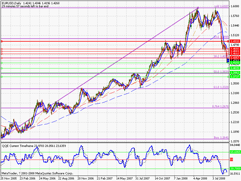Select the '61.8 1.3320' Fibonacci label
This screenshot has height=181, width=241.
coord(221,87)
